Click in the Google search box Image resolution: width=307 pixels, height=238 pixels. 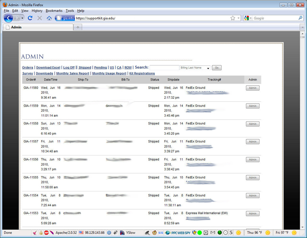[275, 18]
